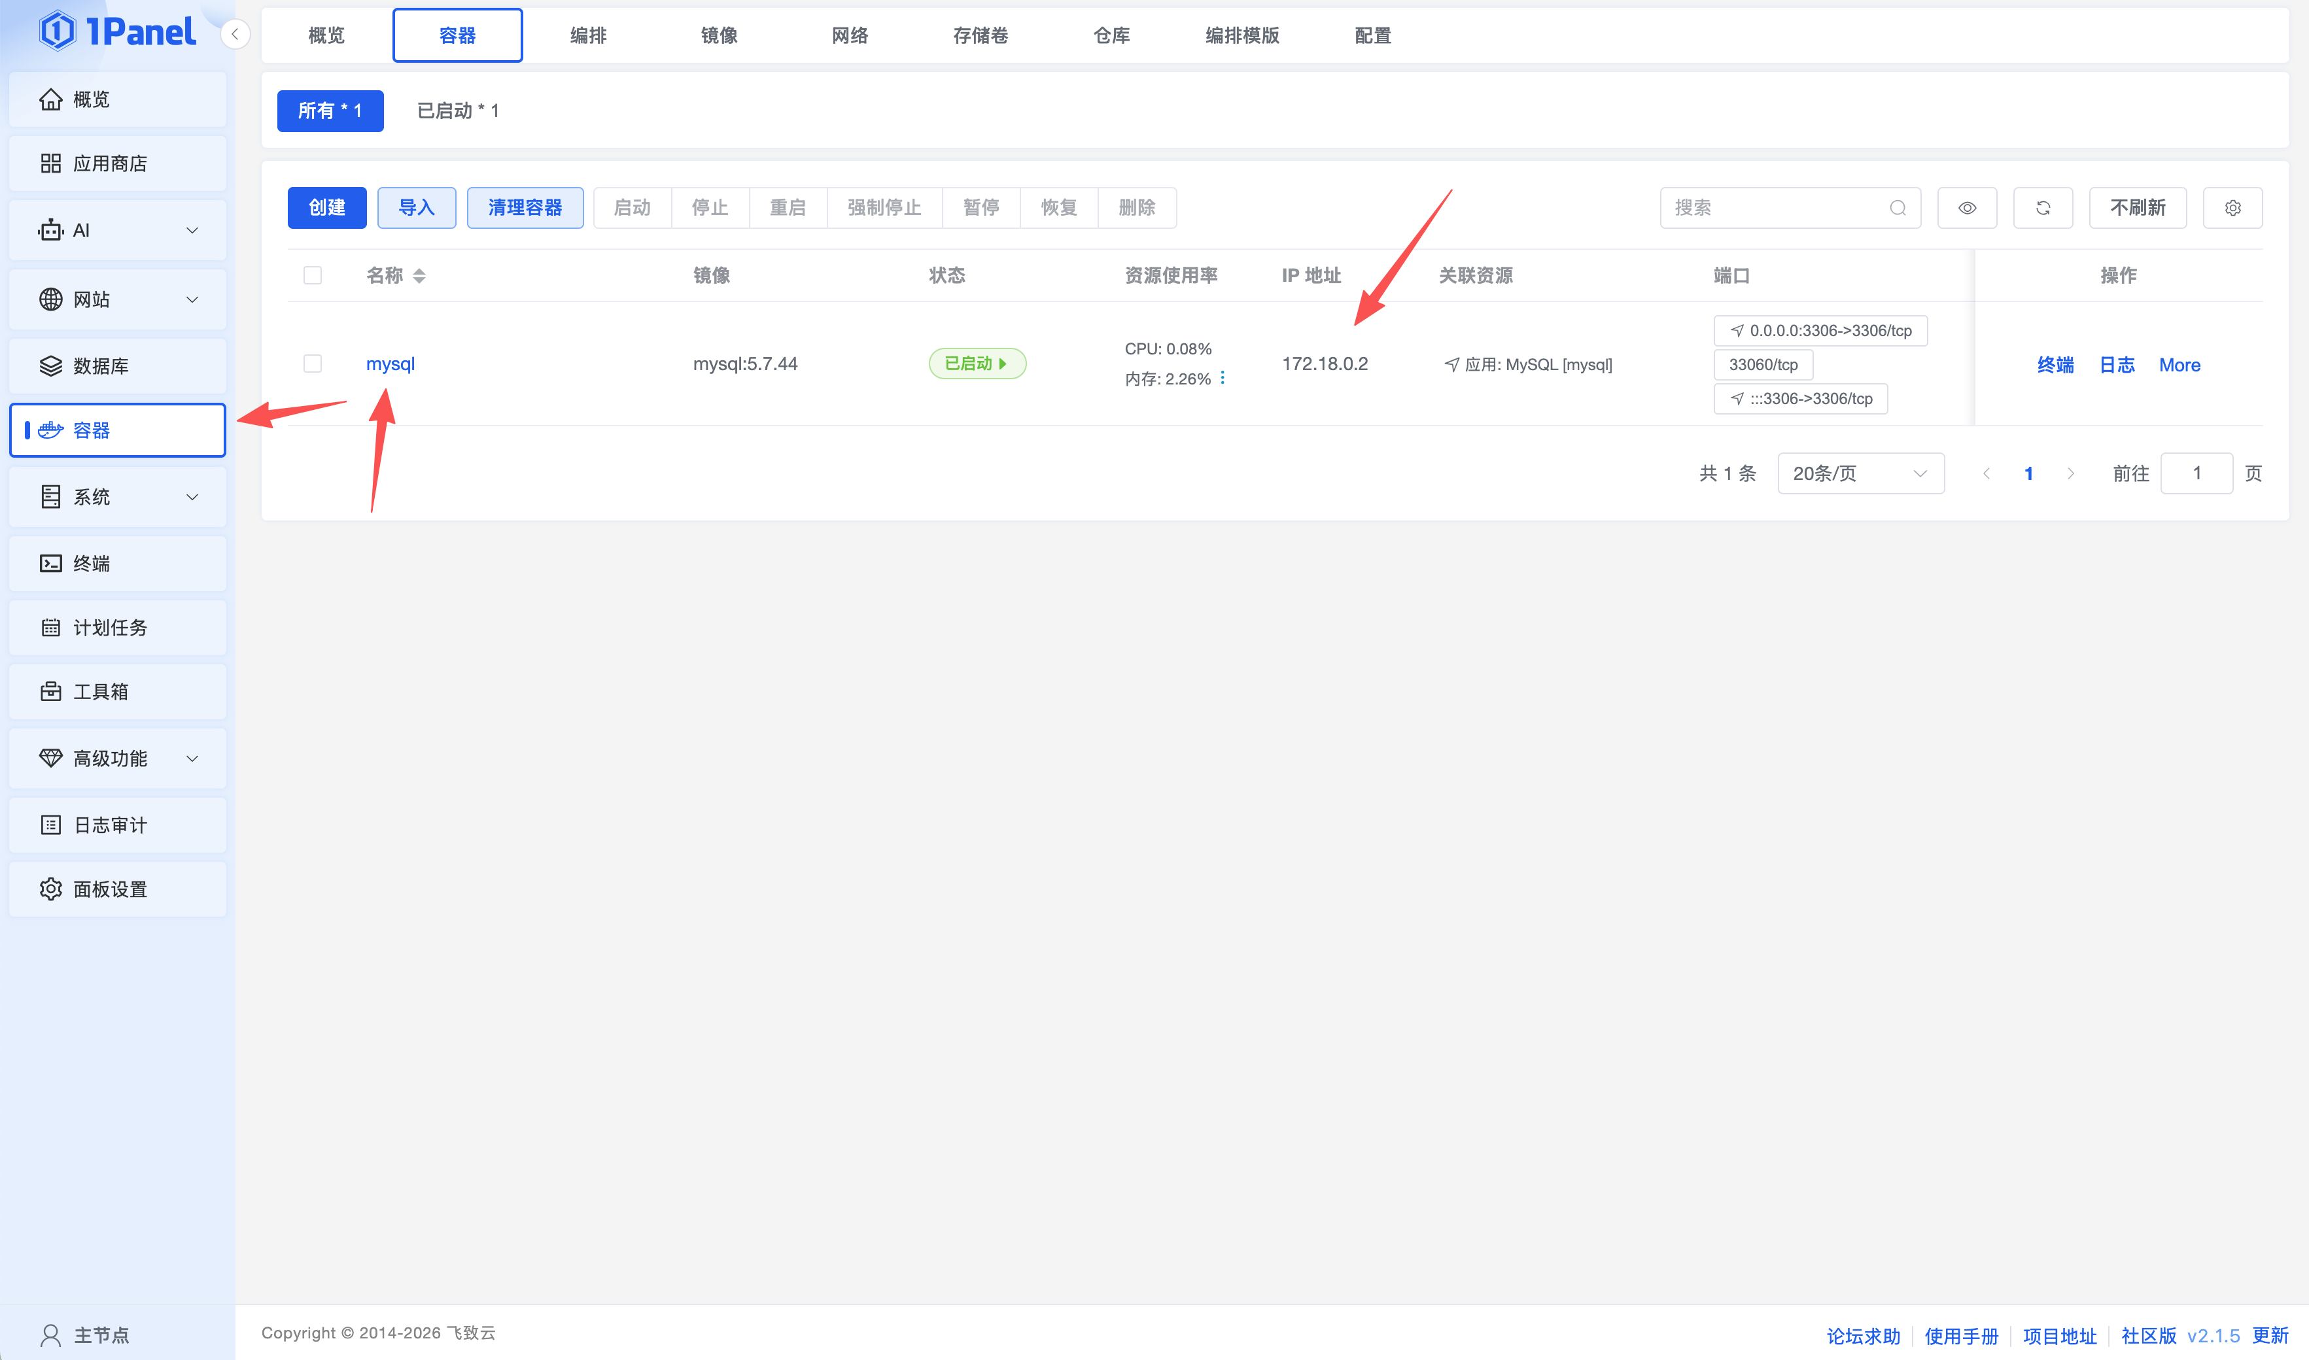This screenshot has height=1360, width=2309.
Task: Open the mysql container link
Action: point(391,364)
